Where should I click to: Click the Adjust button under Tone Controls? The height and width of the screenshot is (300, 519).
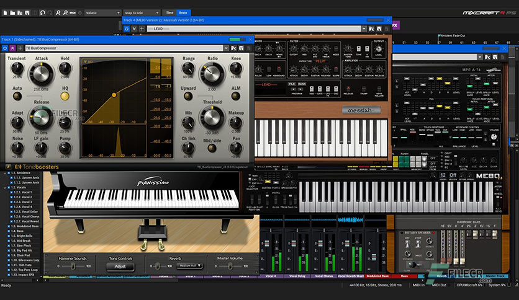[x=120, y=267]
